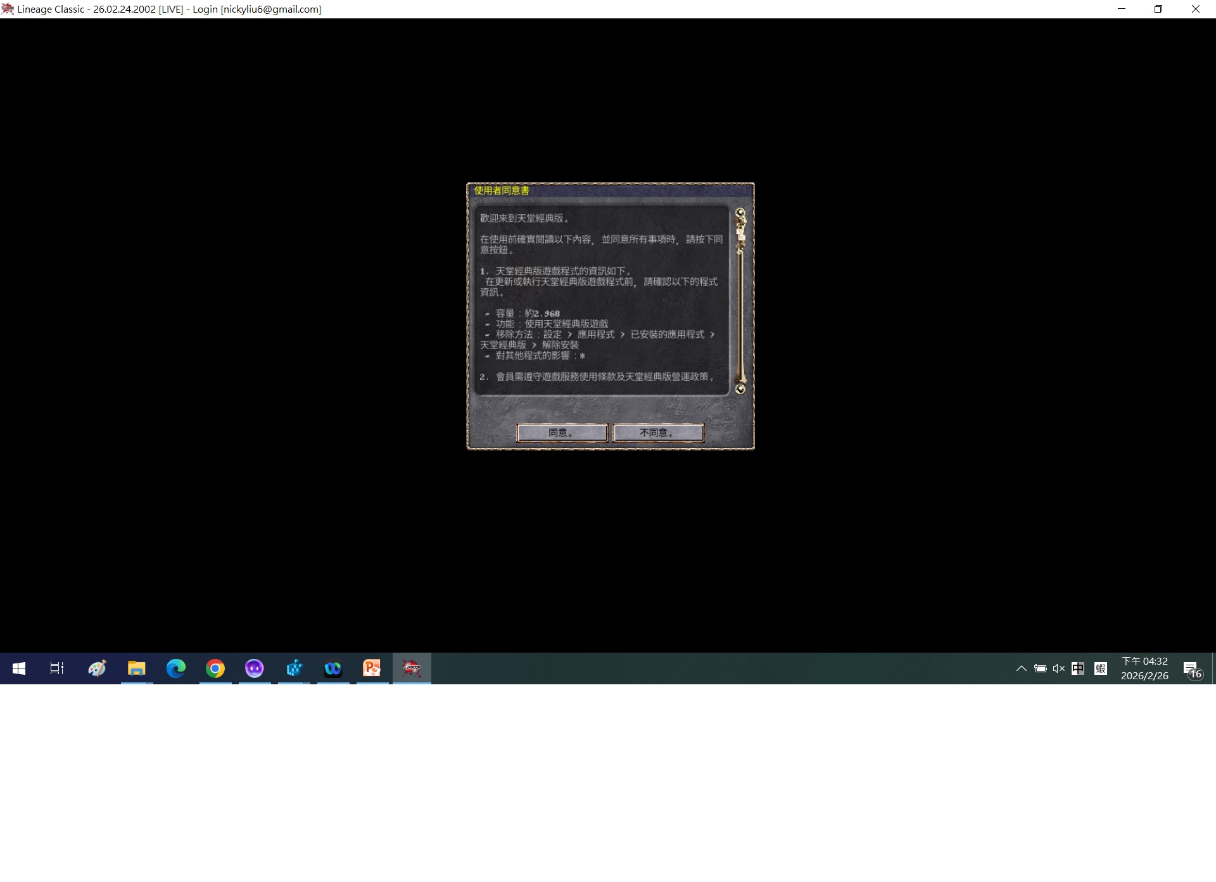Open the Windows Start menu
Viewport: 1216px width, 882px height.
pos(19,668)
